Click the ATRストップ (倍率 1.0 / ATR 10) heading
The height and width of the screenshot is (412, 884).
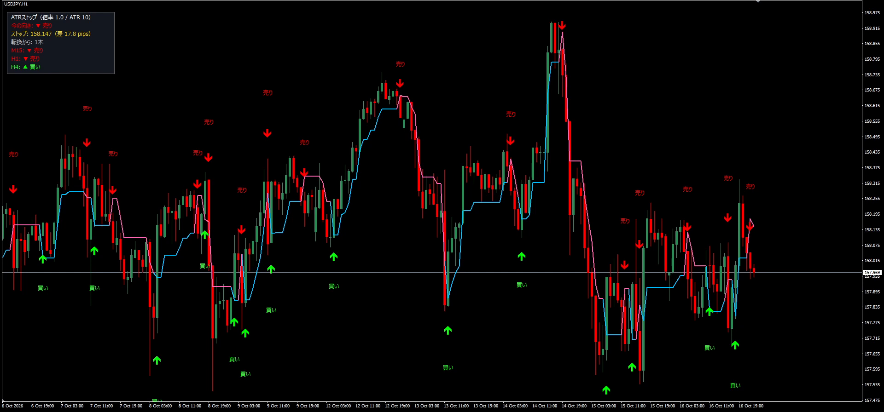point(51,17)
